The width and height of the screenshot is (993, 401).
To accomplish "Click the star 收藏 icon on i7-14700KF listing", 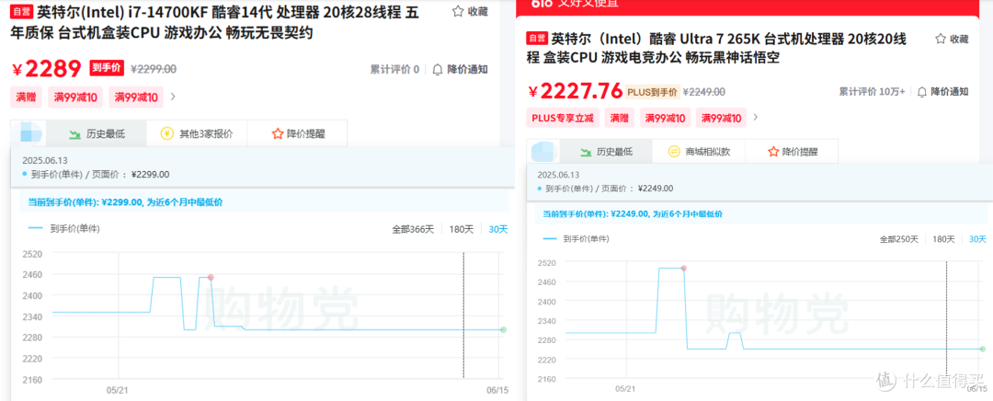I will 458,11.
